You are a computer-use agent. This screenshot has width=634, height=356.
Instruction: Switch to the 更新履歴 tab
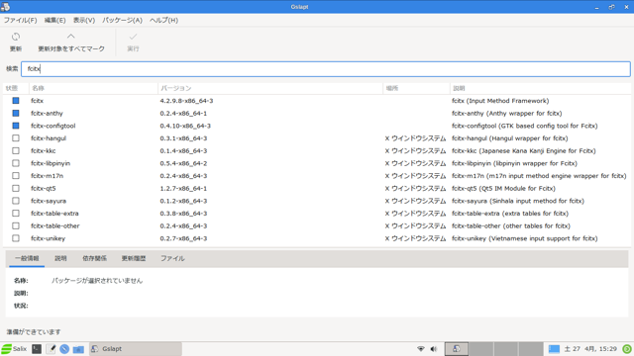[134, 258]
